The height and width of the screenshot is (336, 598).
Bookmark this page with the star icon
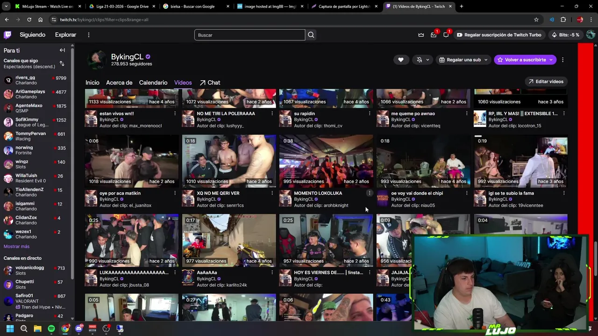point(536,20)
